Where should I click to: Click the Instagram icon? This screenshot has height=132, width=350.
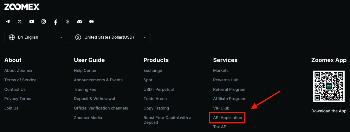tap(44, 22)
